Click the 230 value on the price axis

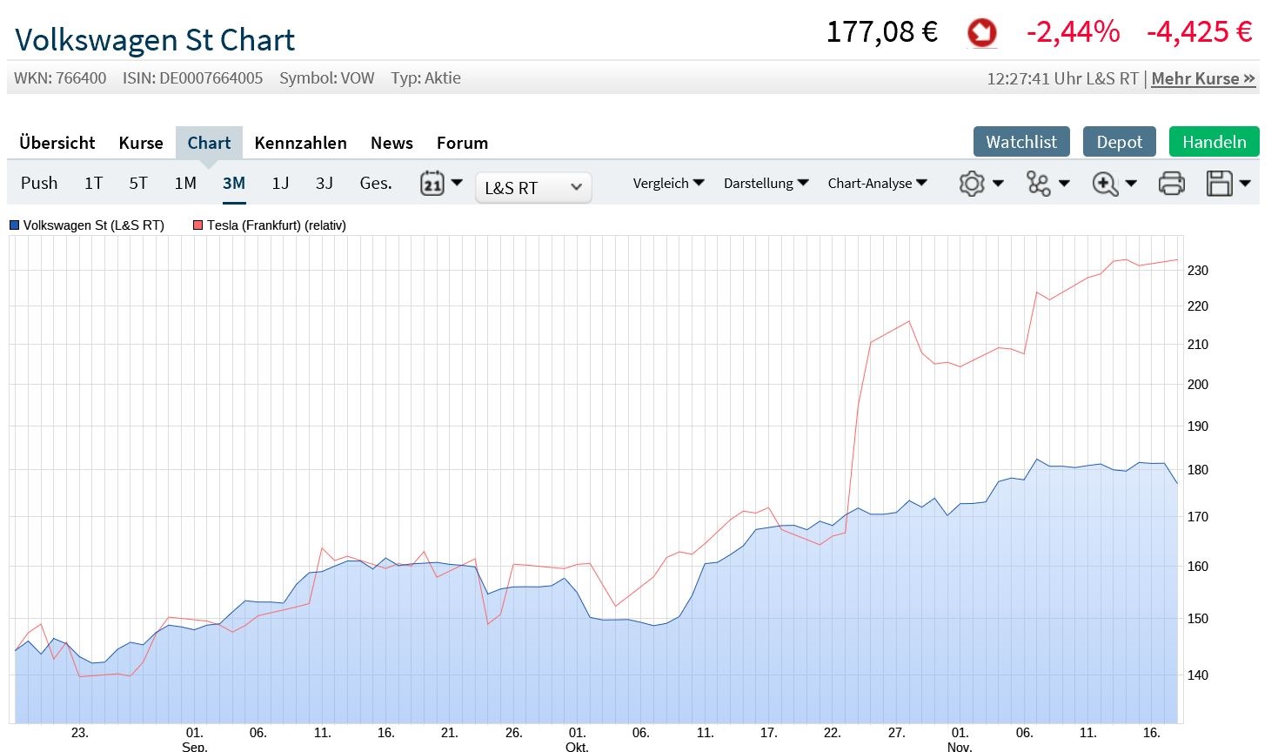tap(1198, 271)
